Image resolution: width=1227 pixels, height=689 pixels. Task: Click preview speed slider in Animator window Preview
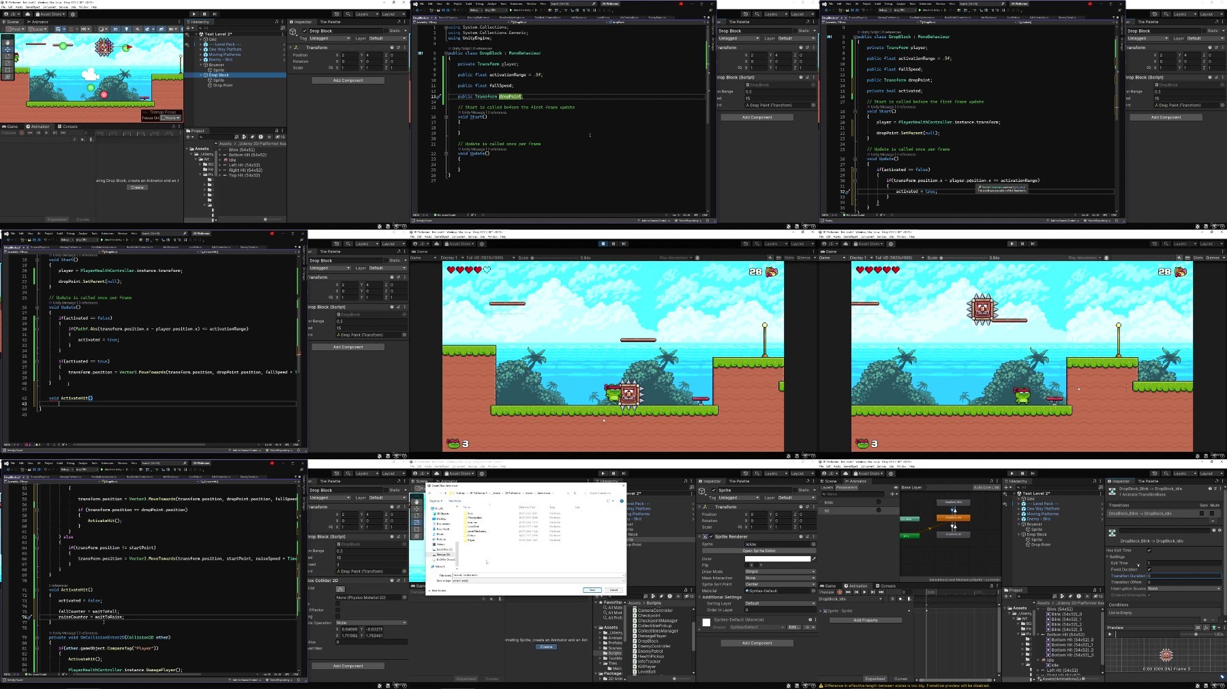[1196, 634]
